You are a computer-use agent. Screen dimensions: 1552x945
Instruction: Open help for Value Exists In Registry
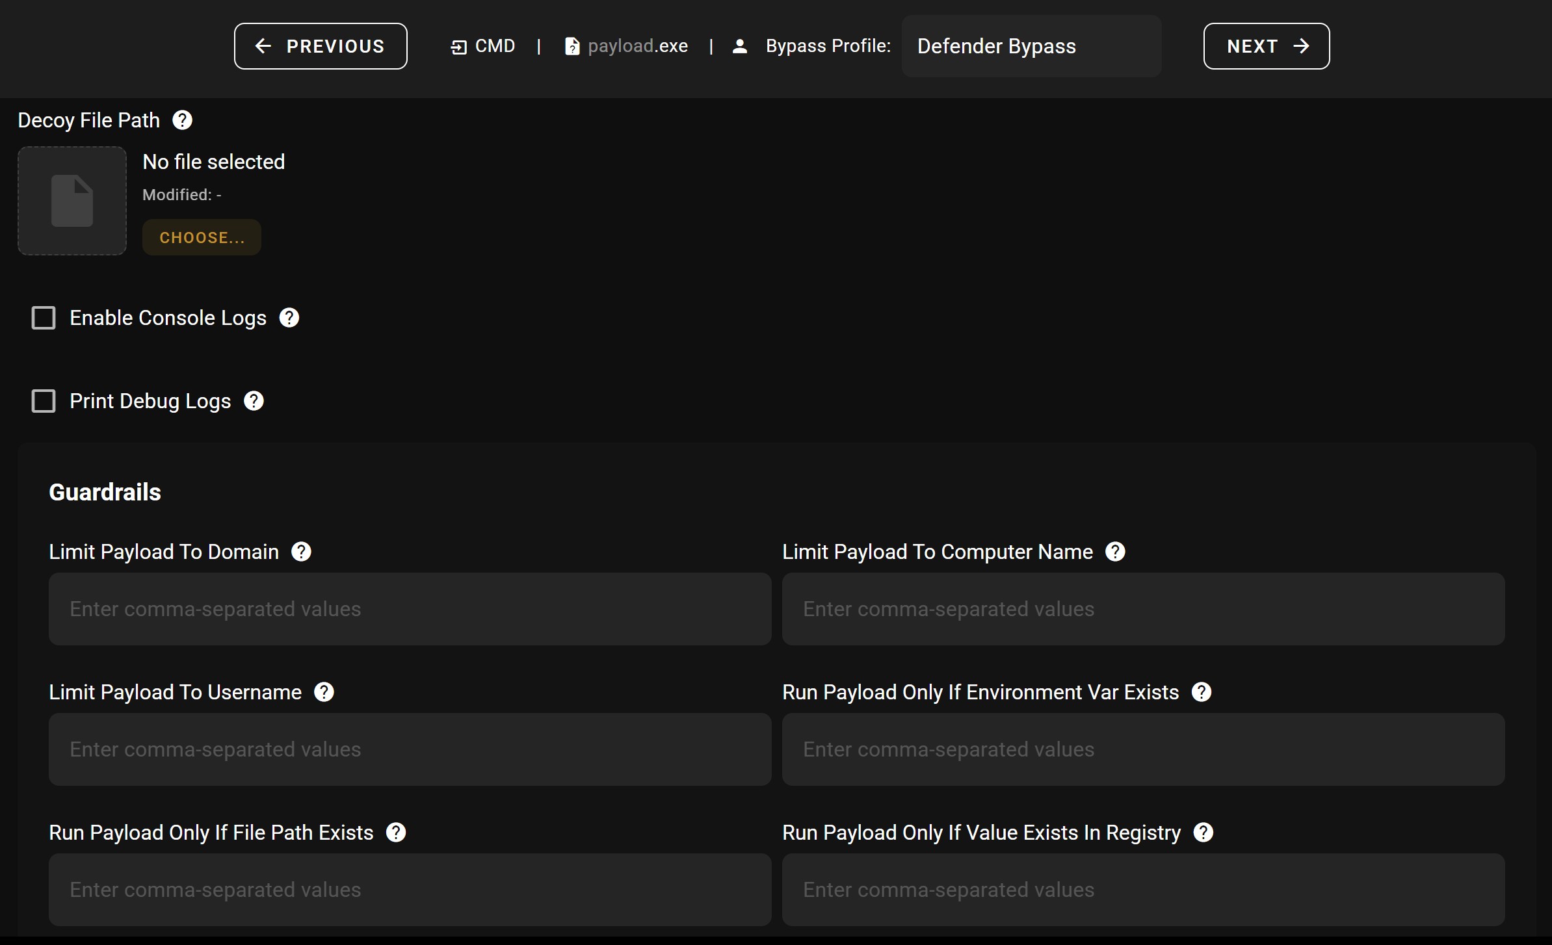(1203, 833)
